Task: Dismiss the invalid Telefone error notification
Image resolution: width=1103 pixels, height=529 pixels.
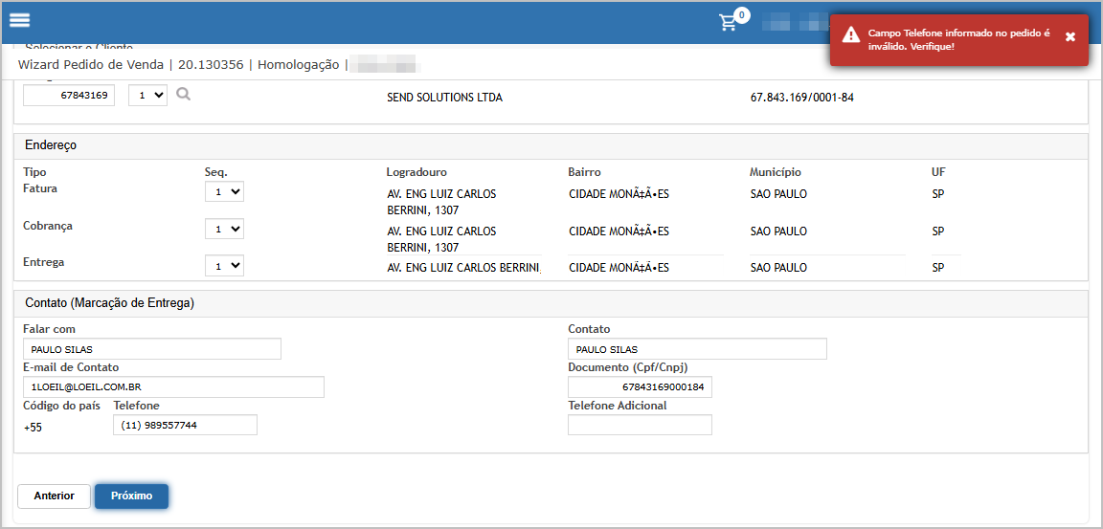Action: [1070, 36]
